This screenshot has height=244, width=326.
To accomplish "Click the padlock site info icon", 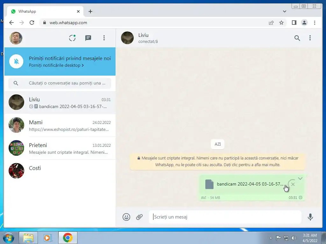I will (44, 23).
